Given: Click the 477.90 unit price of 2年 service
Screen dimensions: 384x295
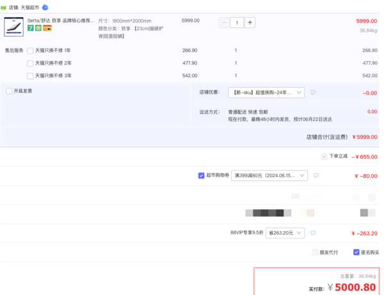Looking at the screenshot, I should click(x=190, y=63).
